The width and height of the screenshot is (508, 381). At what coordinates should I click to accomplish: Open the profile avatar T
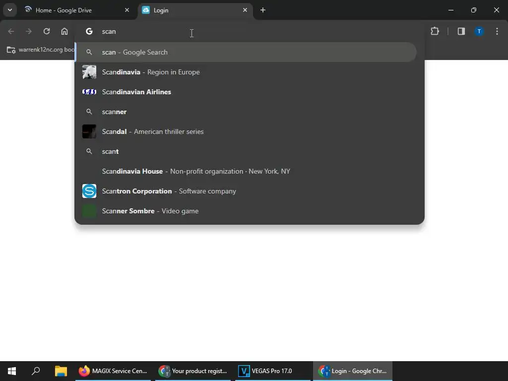coord(479,31)
